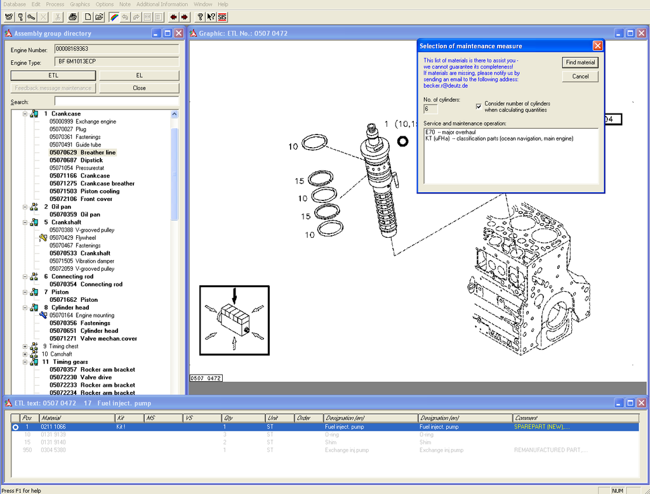Click the SIS toolbar icon
Screen dimensions: 650x494
pos(222,16)
